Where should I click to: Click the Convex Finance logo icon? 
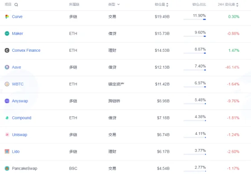point(7,50)
